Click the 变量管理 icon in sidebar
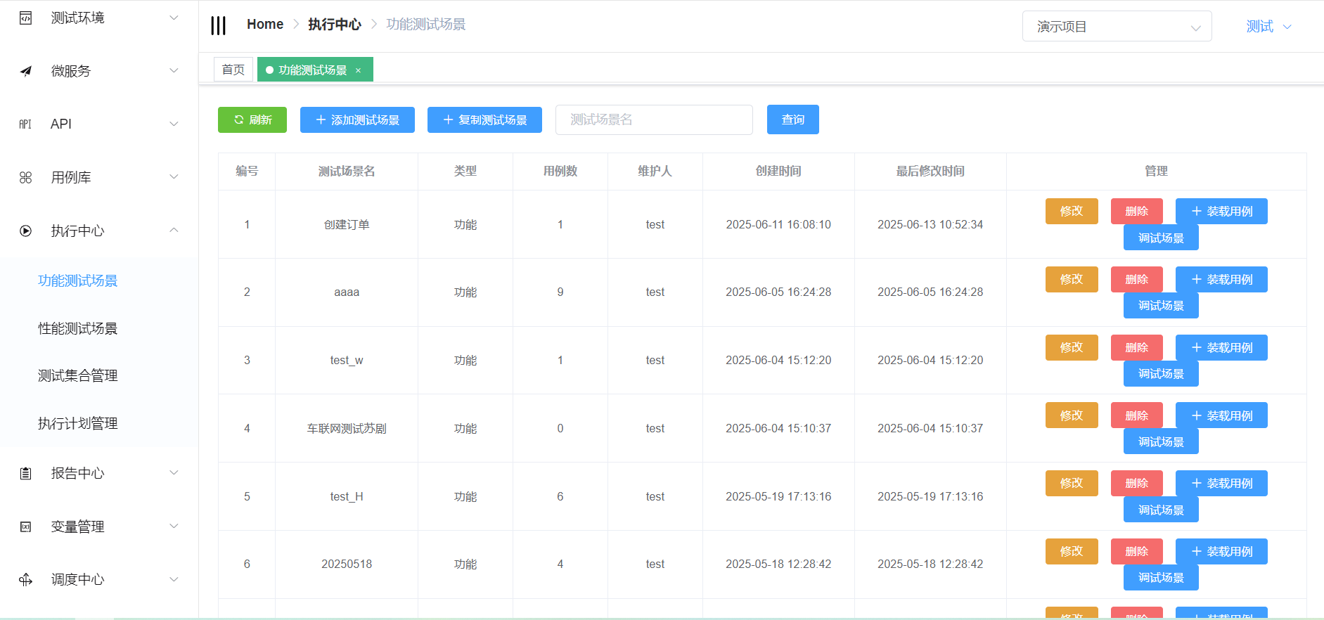Image resolution: width=1324 pixels, height=620 pixels. pyautogui.click(x=26, y=527)
